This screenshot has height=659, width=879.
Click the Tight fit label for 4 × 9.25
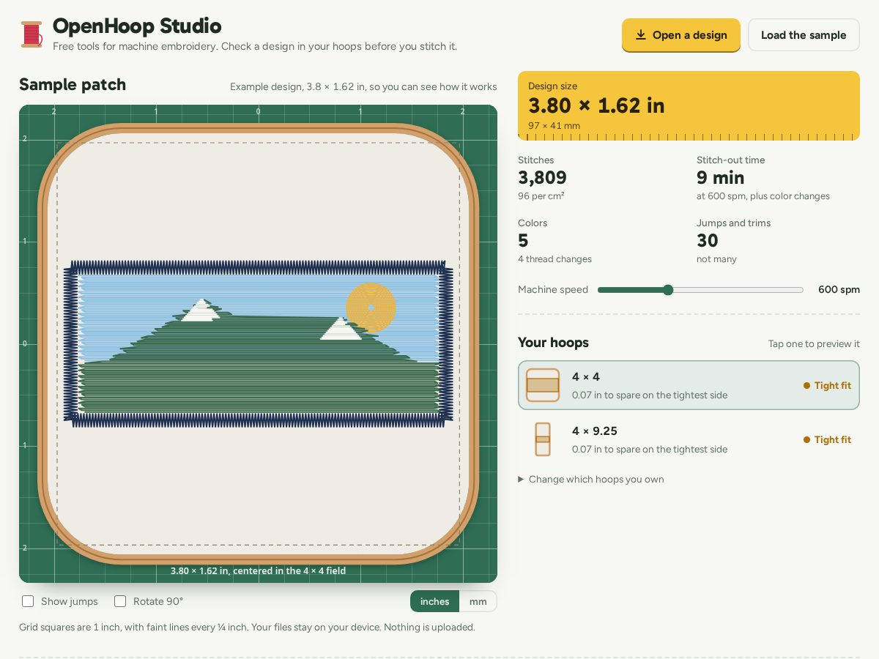coord(827,439)
